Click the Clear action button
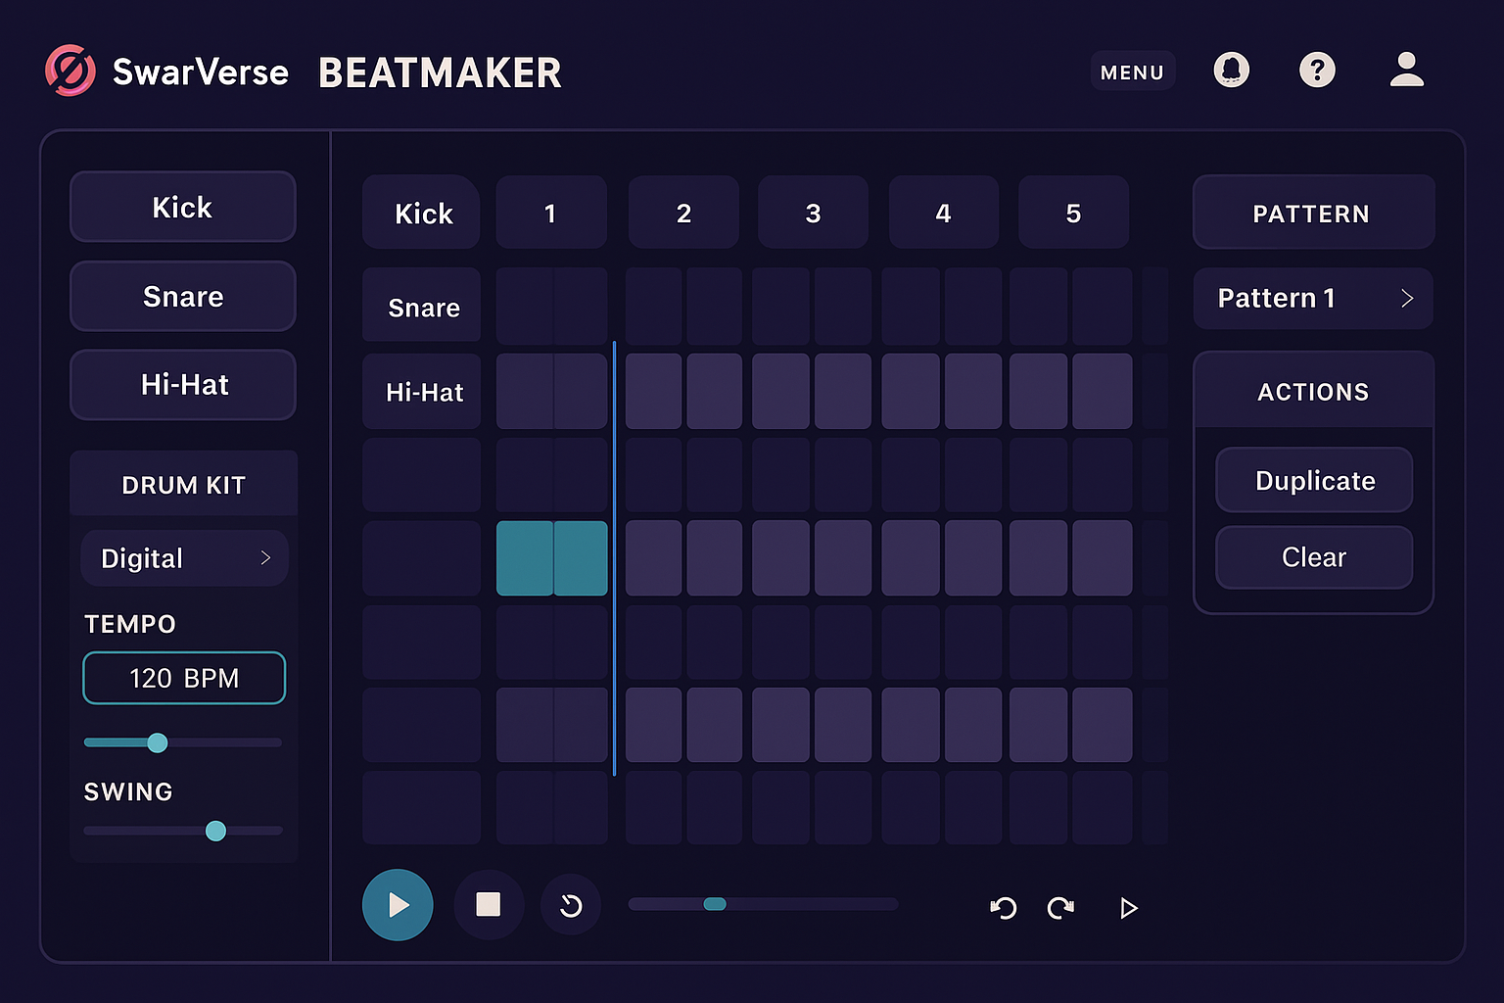Image resolution: width=1504 pixels, height=1003 pixels. pos(1314,557)
